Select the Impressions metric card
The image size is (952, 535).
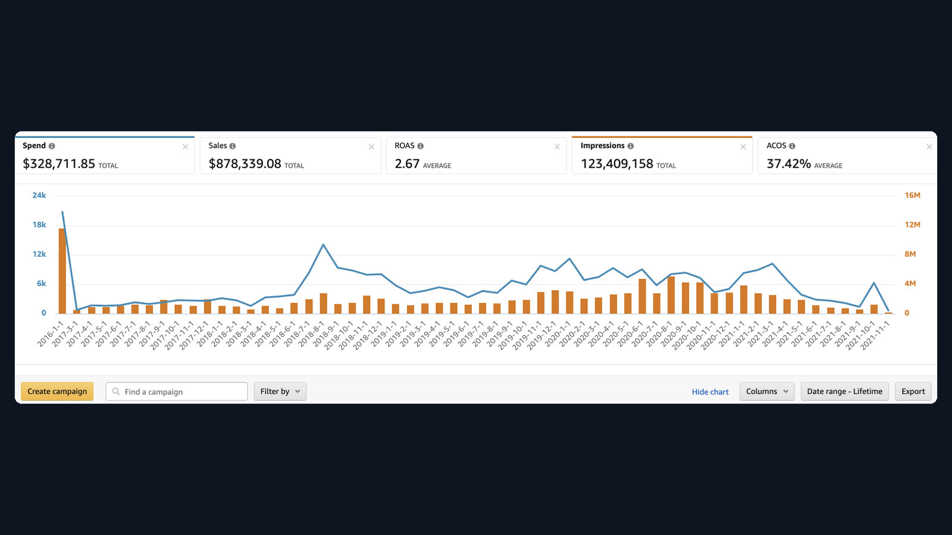click(x=662, y=155)
